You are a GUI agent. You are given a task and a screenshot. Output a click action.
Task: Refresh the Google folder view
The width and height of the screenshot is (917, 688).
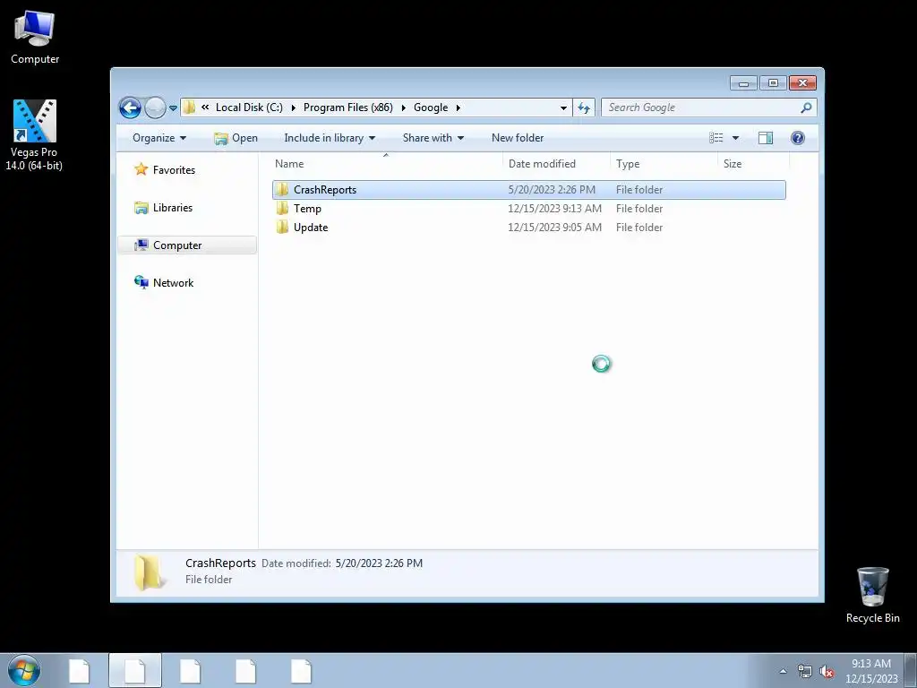click(x=584, y=107)
